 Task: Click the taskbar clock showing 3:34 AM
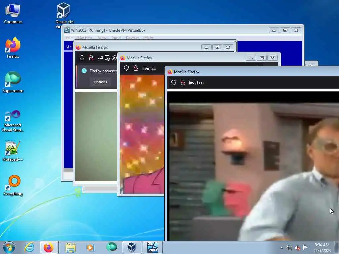322,247
